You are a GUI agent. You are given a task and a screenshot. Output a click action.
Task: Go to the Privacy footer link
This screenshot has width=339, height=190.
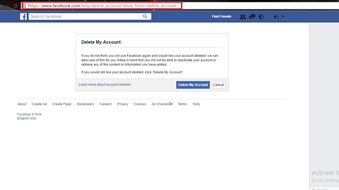point(122,104)
